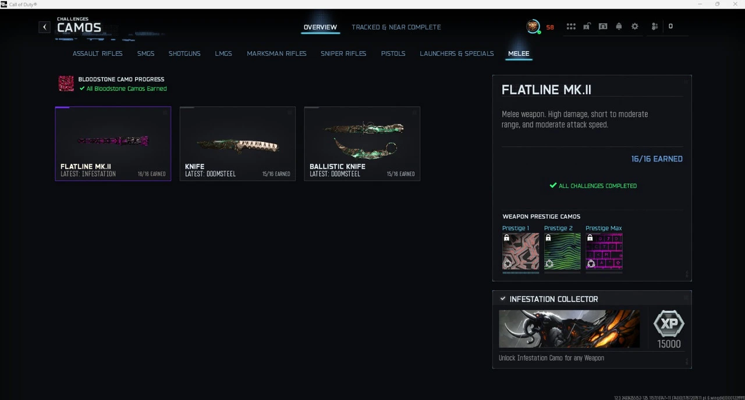
Task: Click the lock icon on Prestige 1 camo
Action: click(x=506, y=238)
